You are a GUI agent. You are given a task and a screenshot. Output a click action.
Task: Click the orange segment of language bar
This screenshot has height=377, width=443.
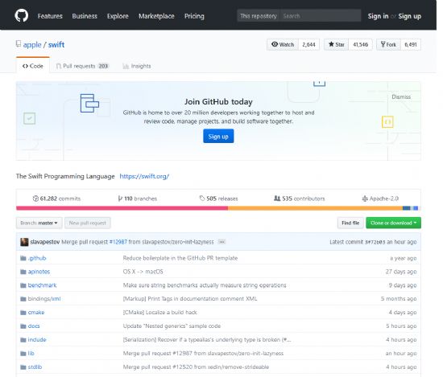(315, 208)
